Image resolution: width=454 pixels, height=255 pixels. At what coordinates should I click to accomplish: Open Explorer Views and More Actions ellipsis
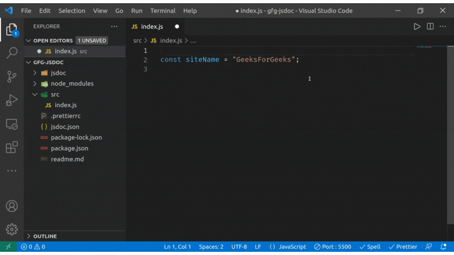[x=114, y=27]
